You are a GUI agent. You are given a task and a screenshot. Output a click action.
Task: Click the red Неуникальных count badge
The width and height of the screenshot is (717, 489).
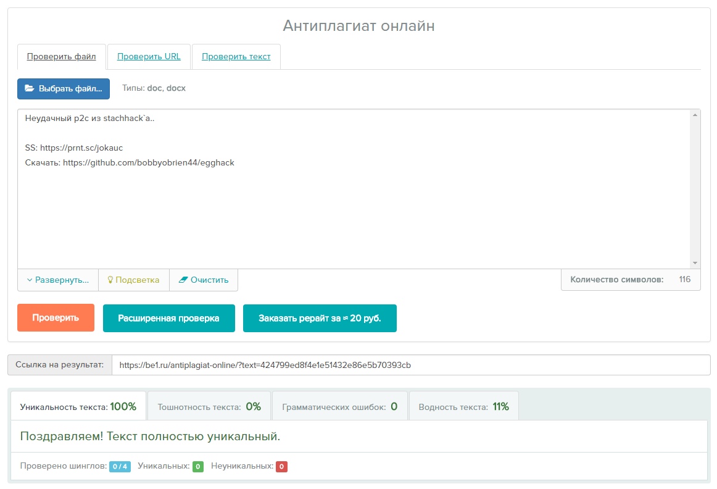pyautogui.click(x=281, y=467)
